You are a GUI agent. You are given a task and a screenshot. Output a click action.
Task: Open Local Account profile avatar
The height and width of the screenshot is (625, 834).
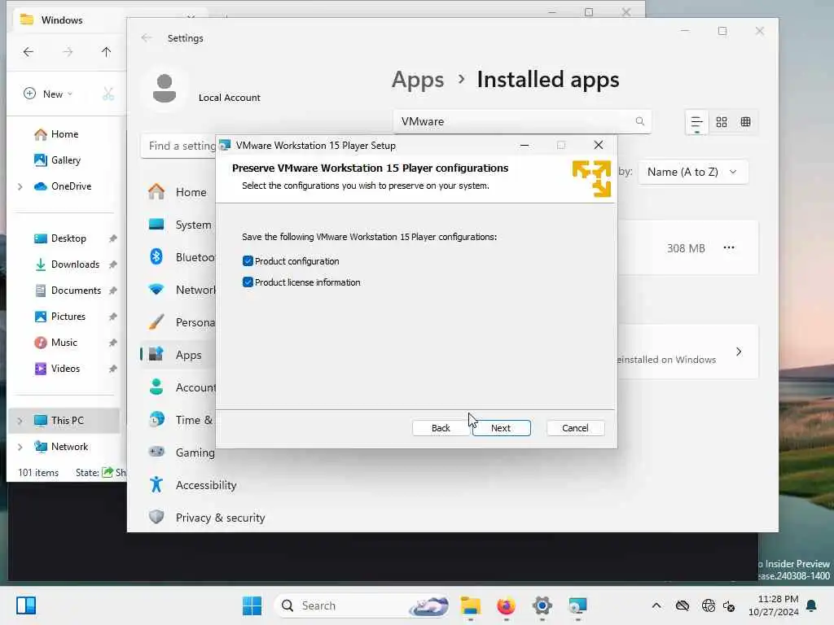click(x=165, y=88)
